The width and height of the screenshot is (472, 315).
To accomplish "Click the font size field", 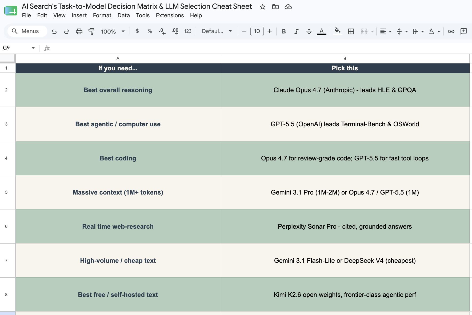I will coord(257,31).
